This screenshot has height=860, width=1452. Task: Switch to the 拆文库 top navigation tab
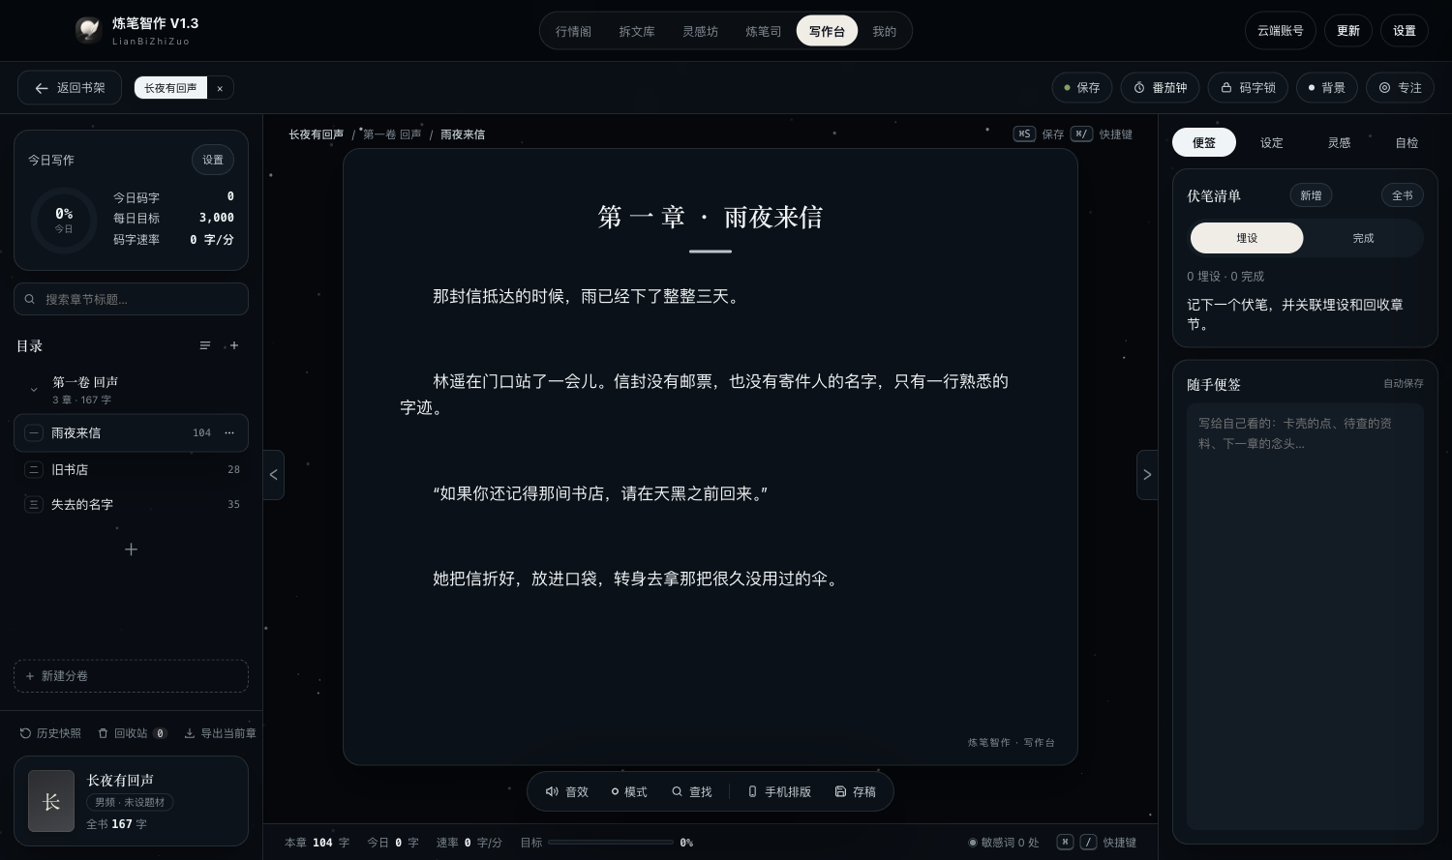(637, 31)
